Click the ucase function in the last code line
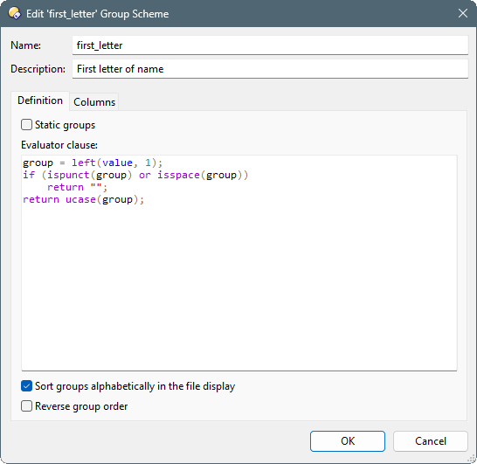This screenshot has width=477, height=464. pyautogui.click(x=80, y=199)
